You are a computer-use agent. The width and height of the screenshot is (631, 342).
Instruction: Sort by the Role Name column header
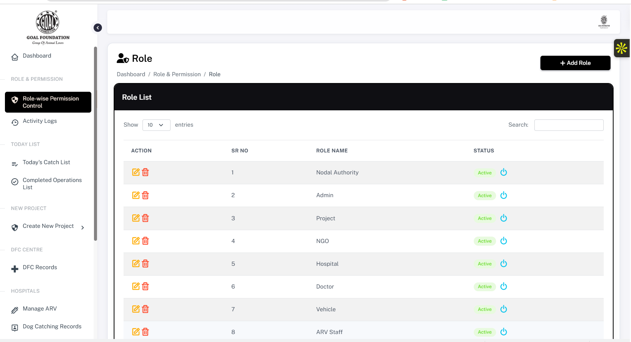click(x=332, y=151)
